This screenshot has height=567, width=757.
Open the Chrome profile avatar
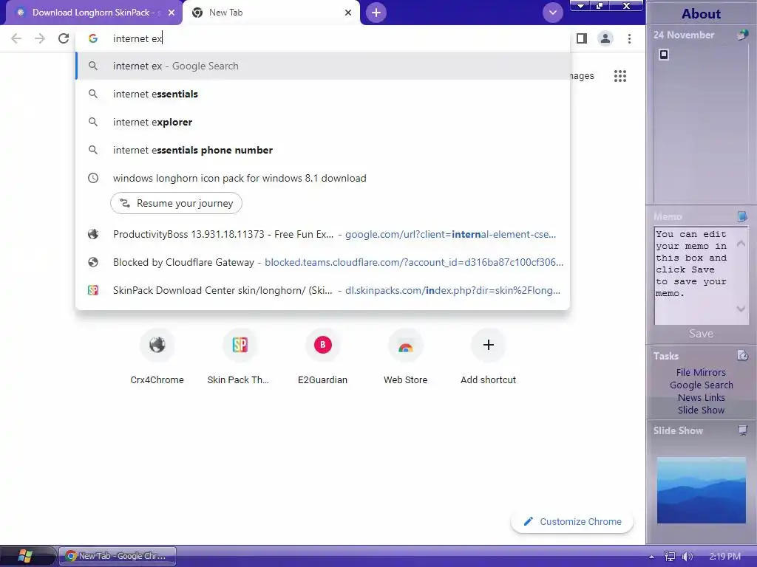click(x=605, y=38)
